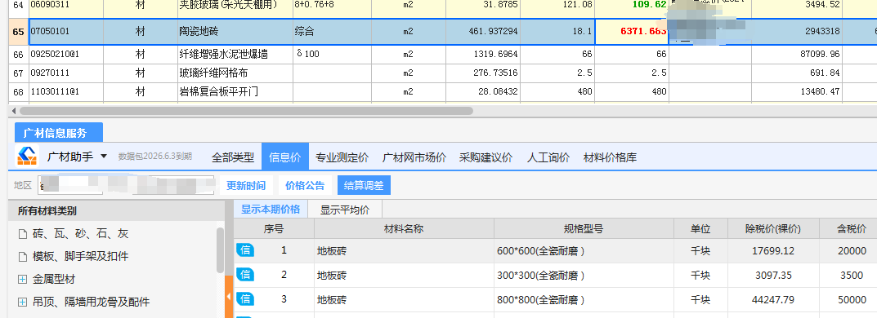Select the 砖、瓦、砂、石、灰 category
The image size is (877, 318).
pyautogui.click(x=81, y=234)
